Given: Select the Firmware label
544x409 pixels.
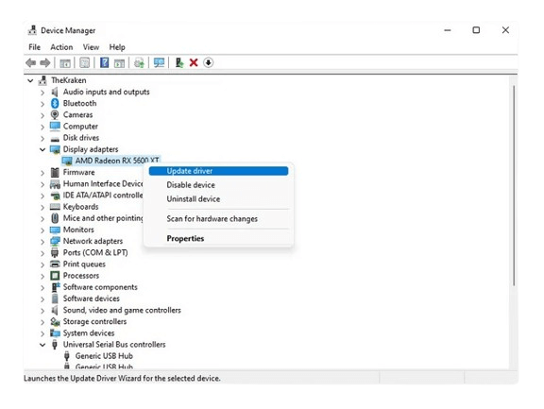Looking at the screenshot, I should (78, 173).
